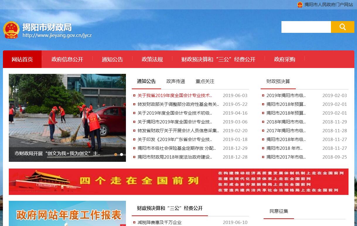The image size is (357, 226).
Task: Select the orange carousel indicator dot
Action: coord(116,154)
